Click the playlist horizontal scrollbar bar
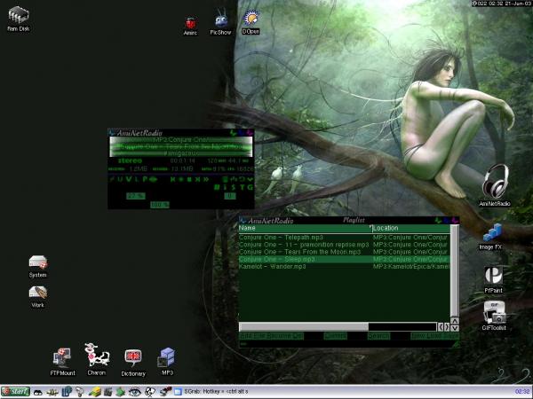This screenshot has width=533, height=399. (x=304, y=326)
